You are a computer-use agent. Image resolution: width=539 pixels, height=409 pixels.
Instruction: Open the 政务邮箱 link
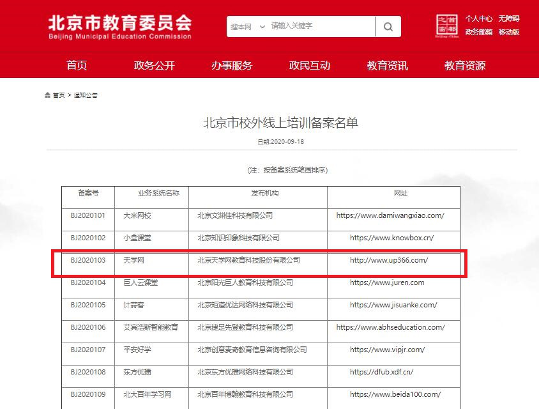click(x=479, y=32)
